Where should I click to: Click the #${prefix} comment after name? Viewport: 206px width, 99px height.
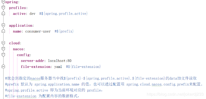pyautogui.click(x=64, y=31)
